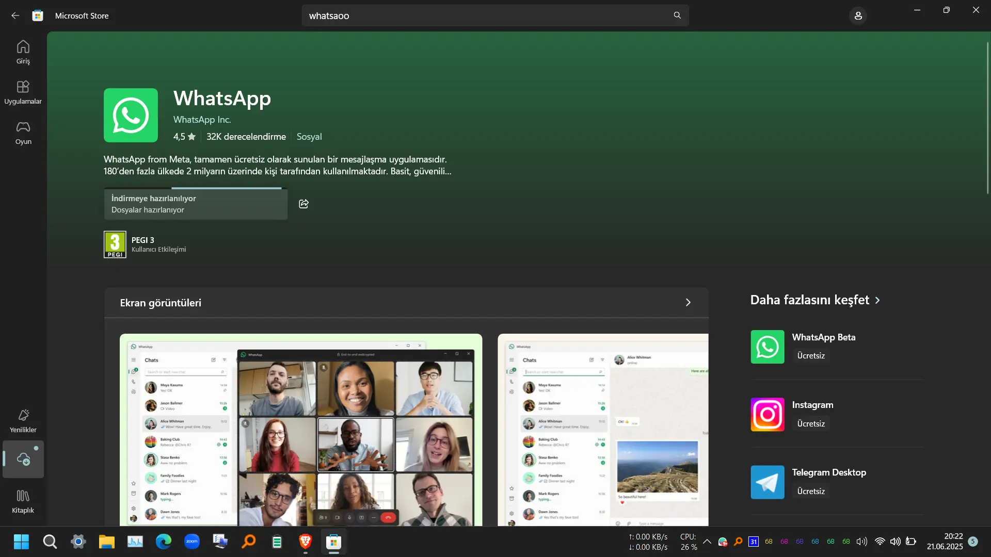Expand the Ekran görüntüleri section arrow
This screenshot has width=991, height=557.
pyautogui.click(x=688, y=303)
